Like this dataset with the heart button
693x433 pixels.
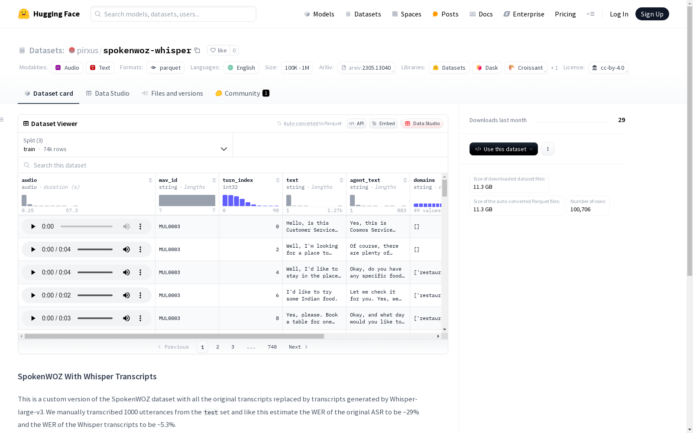pyautogui.click(x=219, y=50)
